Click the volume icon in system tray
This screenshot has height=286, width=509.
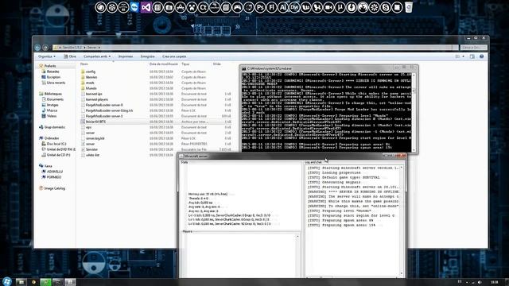(x=480, y=283)
